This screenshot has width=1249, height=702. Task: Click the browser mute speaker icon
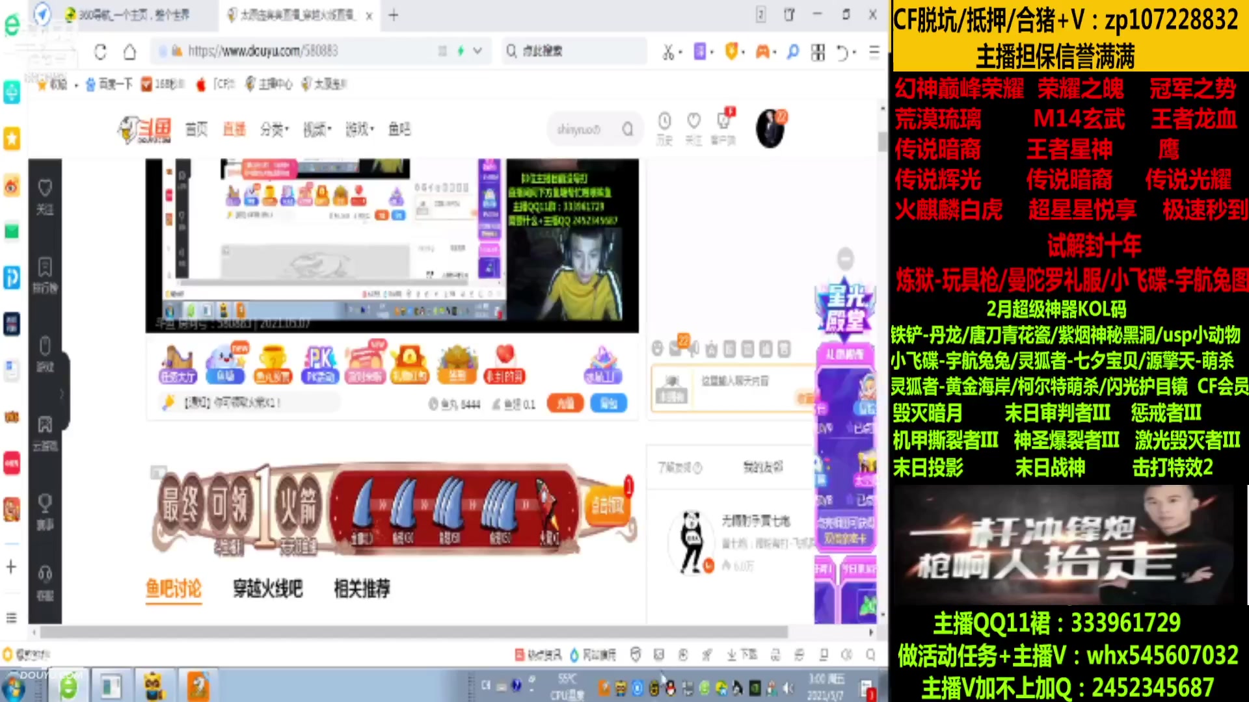tap(847, 655)
